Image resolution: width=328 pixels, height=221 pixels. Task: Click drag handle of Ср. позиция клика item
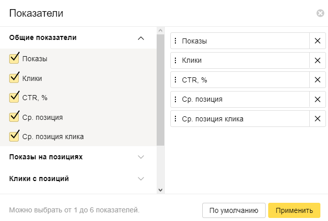[x=175, y=119]
